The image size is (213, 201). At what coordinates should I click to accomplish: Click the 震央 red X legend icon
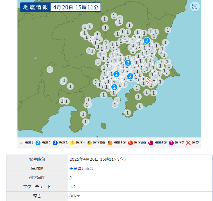click(188, 143)
